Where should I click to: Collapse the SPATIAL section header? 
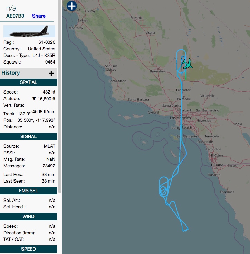28,82
